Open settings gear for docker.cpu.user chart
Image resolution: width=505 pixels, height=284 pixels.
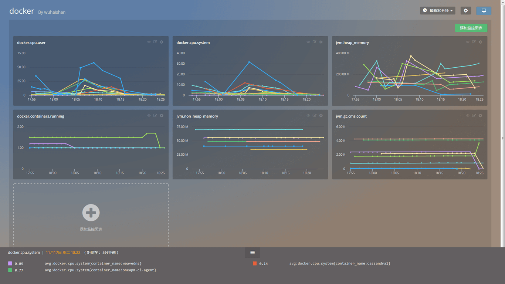point(162,42)
